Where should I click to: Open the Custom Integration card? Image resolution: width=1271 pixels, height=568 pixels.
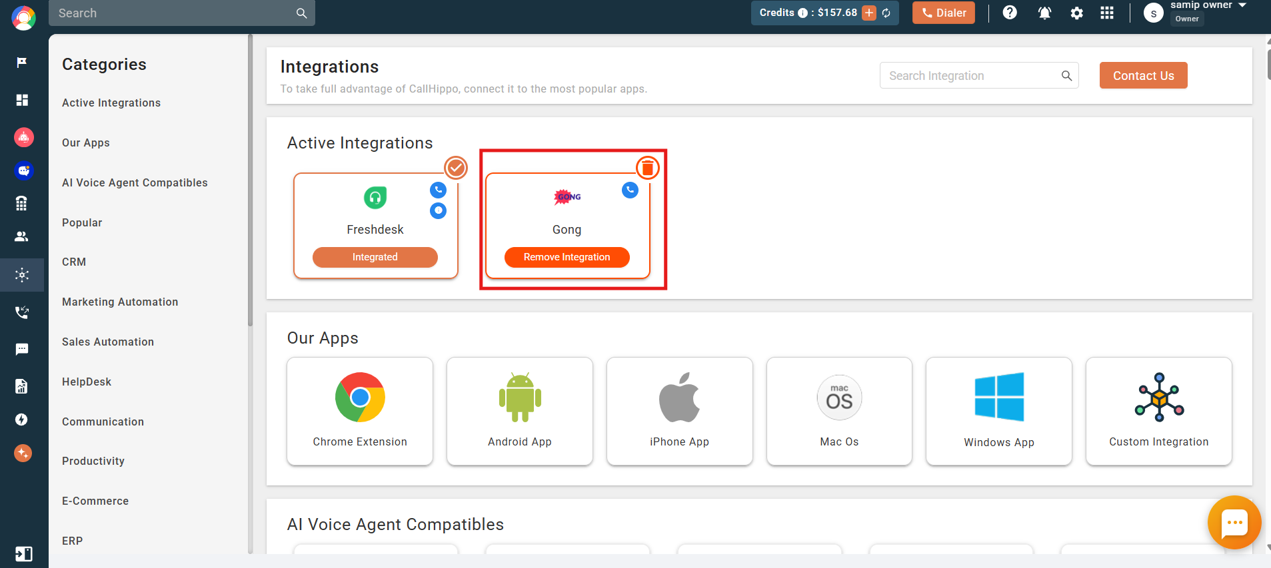point(1158,411)
